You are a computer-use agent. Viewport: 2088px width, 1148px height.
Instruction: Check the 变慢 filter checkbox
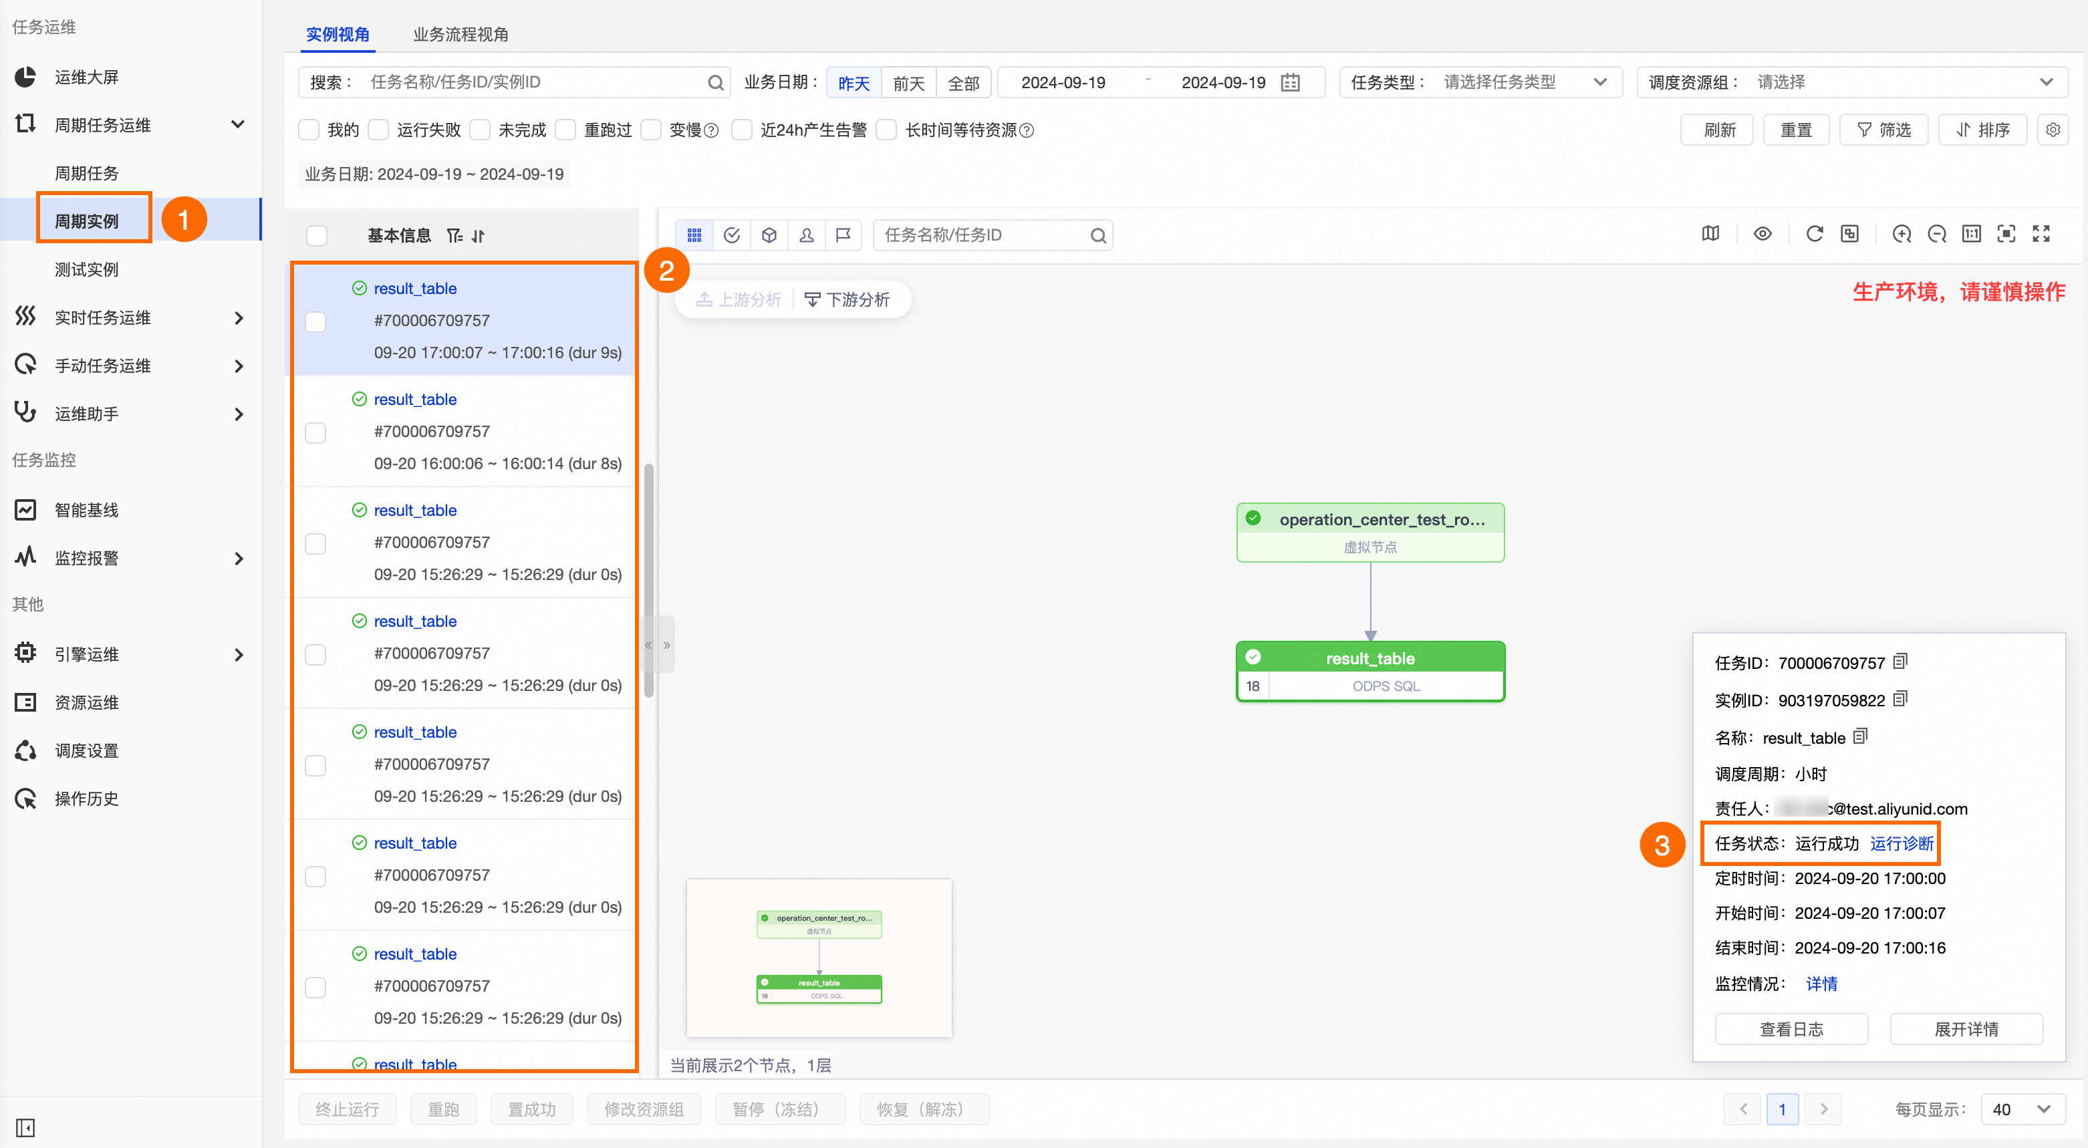(651, 130)
